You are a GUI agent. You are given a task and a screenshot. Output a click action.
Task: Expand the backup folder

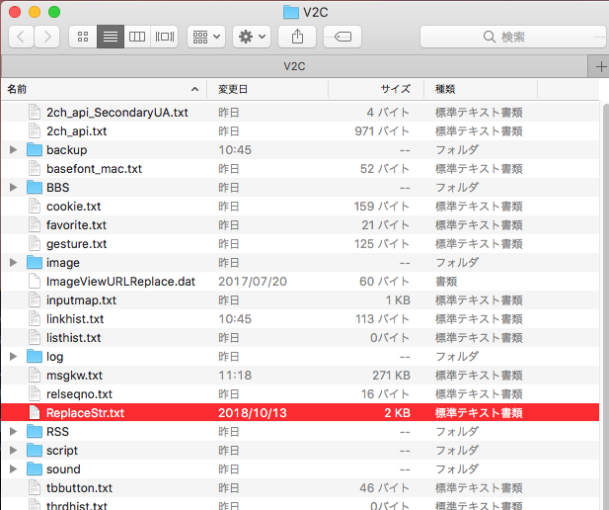(13, 150)
